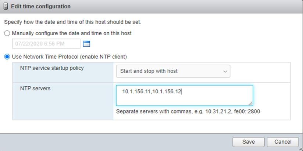The width and height of the screenshot is (303, 151).
Task: Click the "Specify how the date and time" instruction text
Action: click(72, 22)
